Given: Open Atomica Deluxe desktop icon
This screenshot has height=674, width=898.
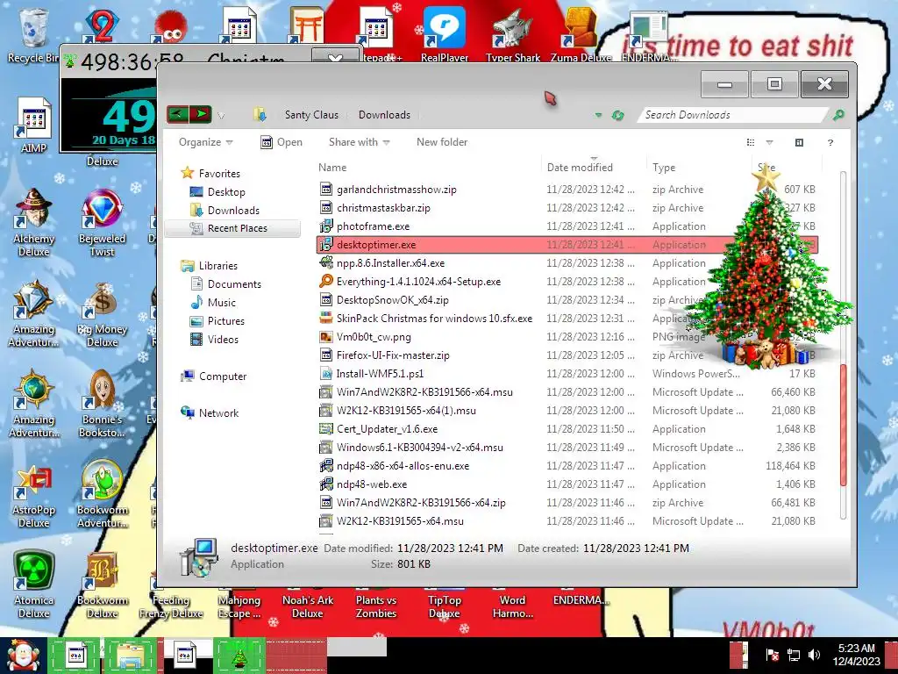Looking at the screenshot, I should point(33,584).
